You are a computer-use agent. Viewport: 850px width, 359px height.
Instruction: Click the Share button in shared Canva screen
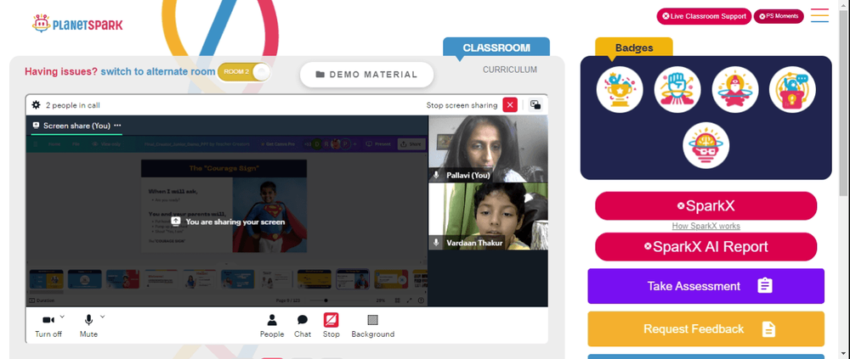(411, 144)
